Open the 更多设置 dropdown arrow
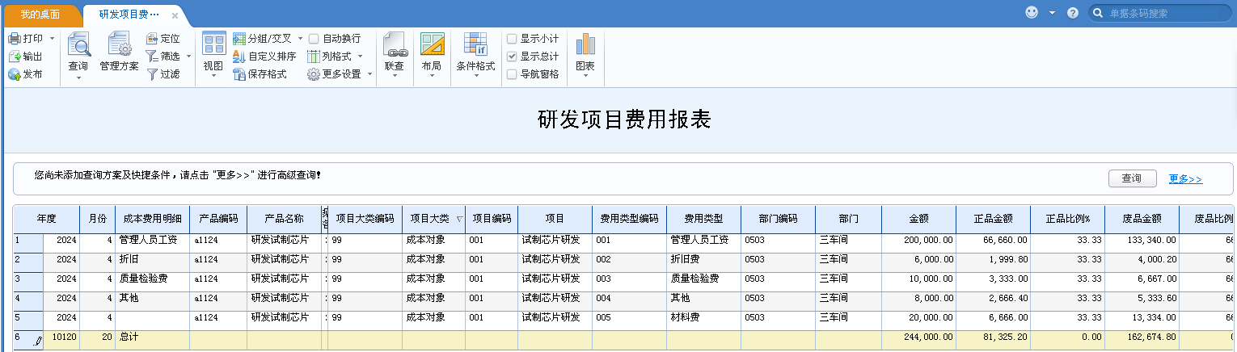This screenshot has height=352, width=1237. 370,74
